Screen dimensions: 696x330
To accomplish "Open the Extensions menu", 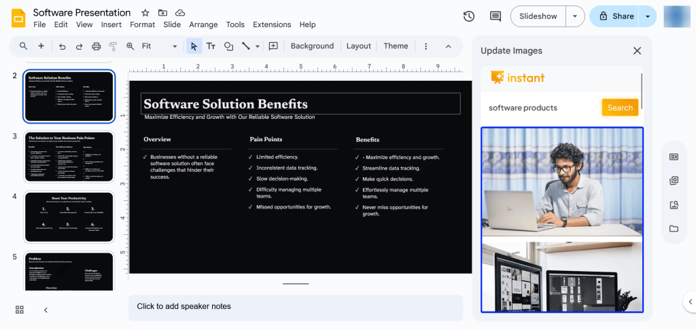I will tap(272, 24).
